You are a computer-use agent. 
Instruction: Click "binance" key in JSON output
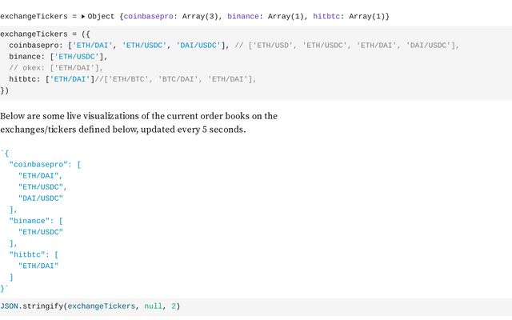point(31,221)
